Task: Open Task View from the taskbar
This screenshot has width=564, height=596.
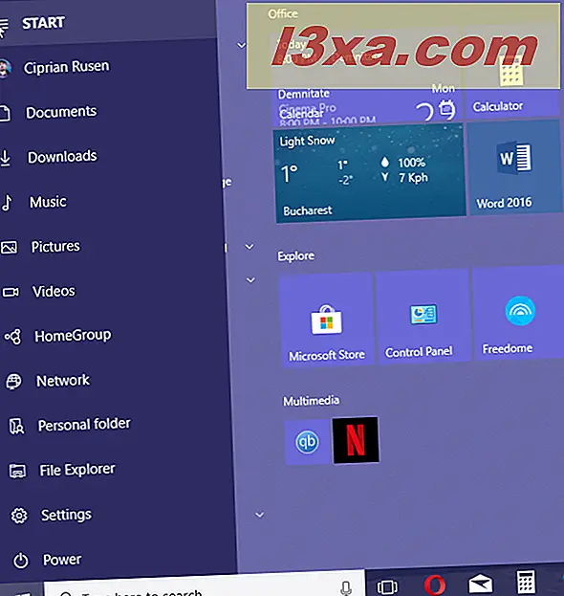Action: pyautogui.click(x=387, y=586)
